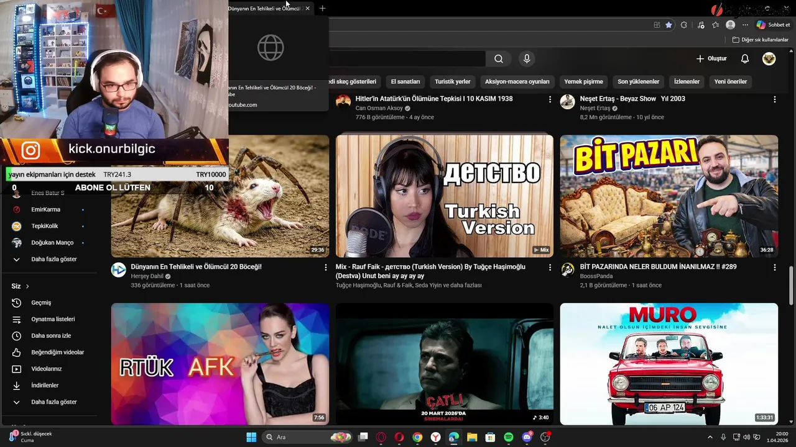The width and height of the screenshot is (796, 447).
Task: Open video title Dünyanın En Tehlikeli ve Ölümcül 20 Böceği
Action: [x=196, y=267]
